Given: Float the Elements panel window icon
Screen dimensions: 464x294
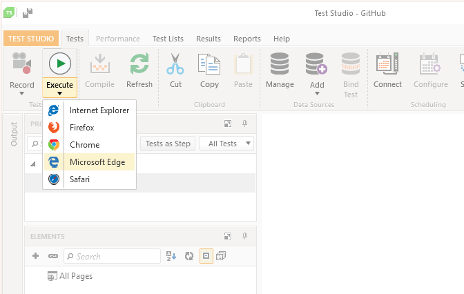Looking at the screenshot, I should pyautogui.click(x=228, y=236).
